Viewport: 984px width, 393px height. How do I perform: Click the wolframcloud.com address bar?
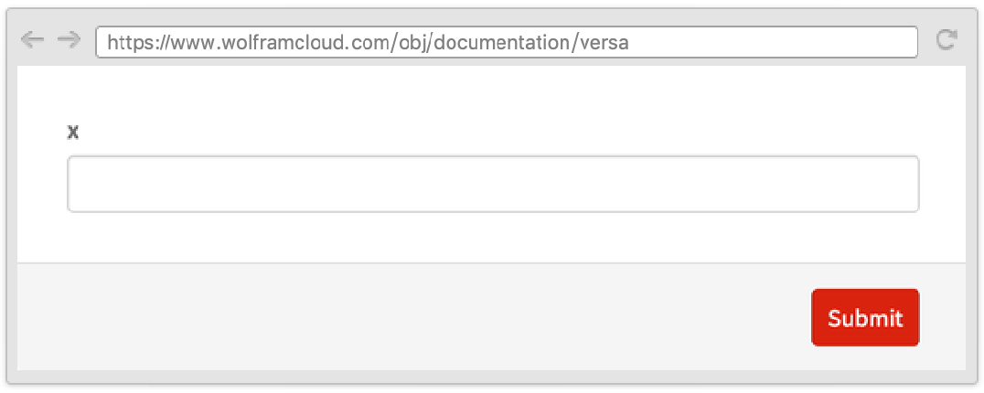point(507,42)
